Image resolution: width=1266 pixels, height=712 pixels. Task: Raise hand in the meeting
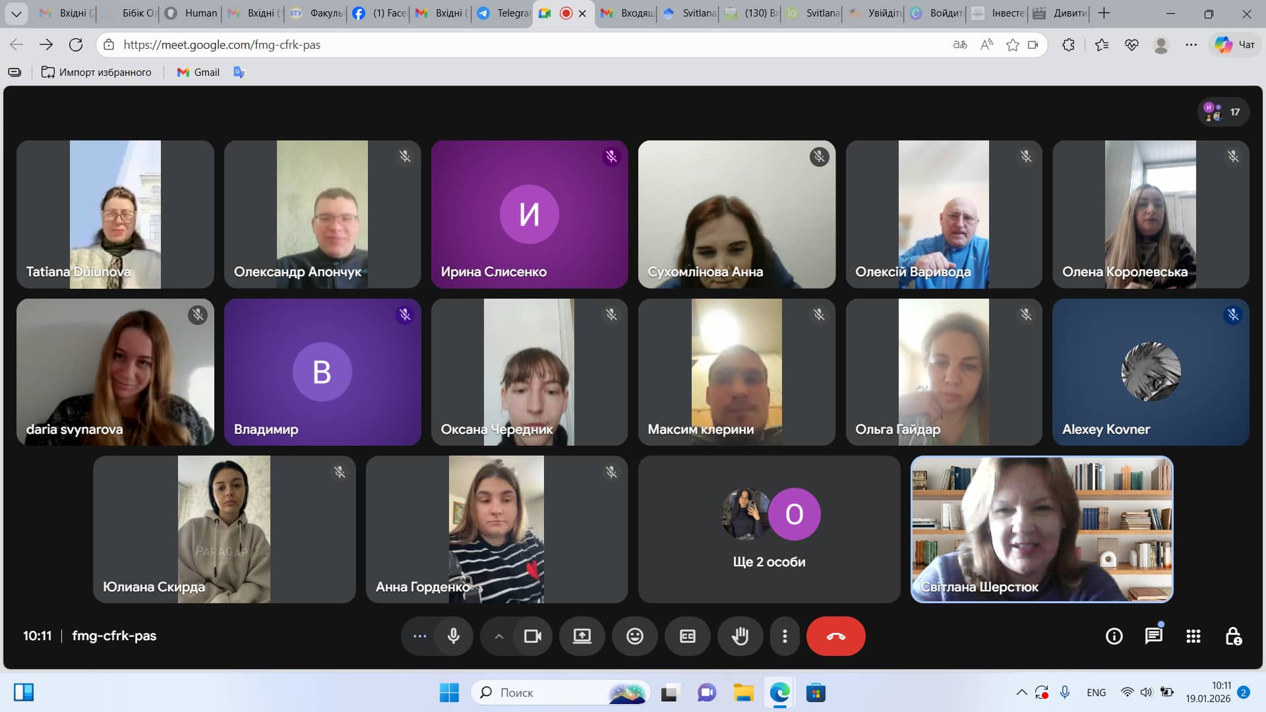(740, 636)
